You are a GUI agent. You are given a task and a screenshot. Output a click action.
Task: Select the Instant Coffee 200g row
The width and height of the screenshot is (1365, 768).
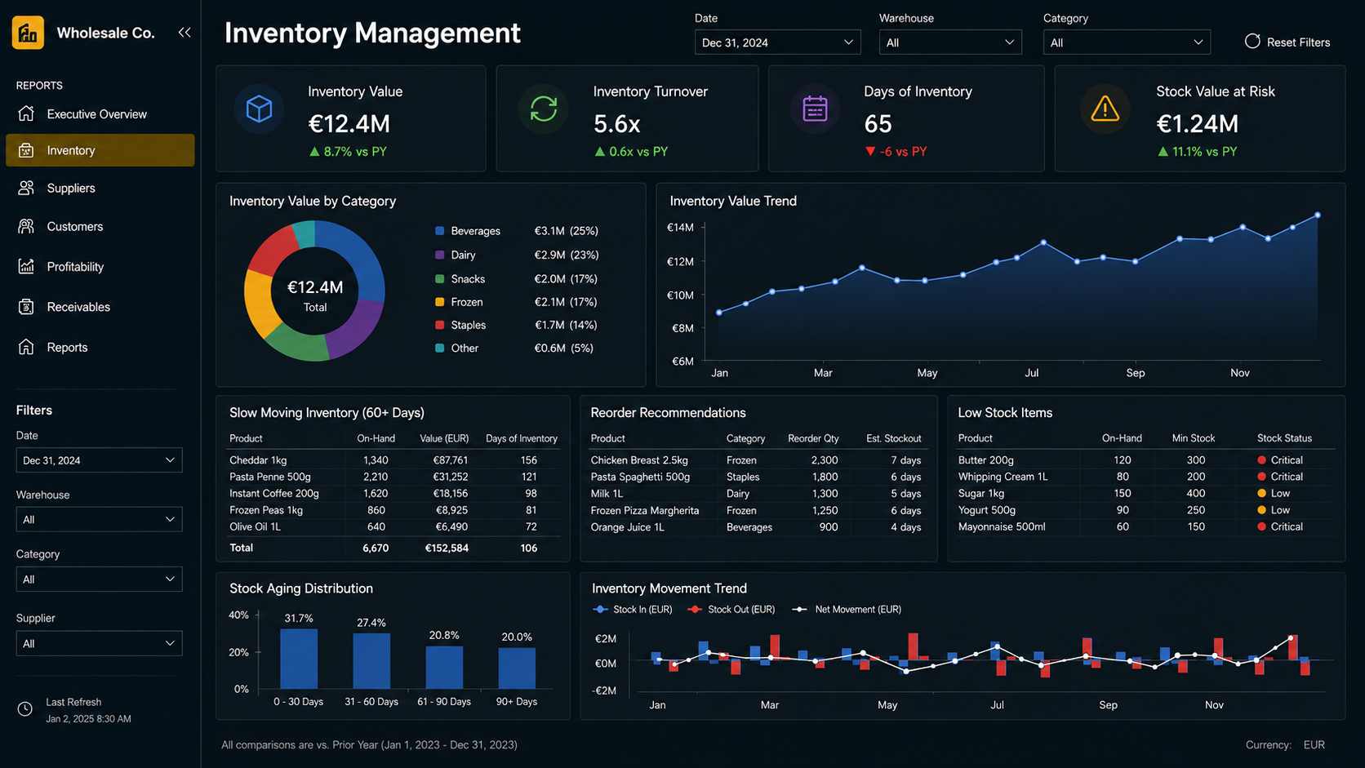click(393, 493)
